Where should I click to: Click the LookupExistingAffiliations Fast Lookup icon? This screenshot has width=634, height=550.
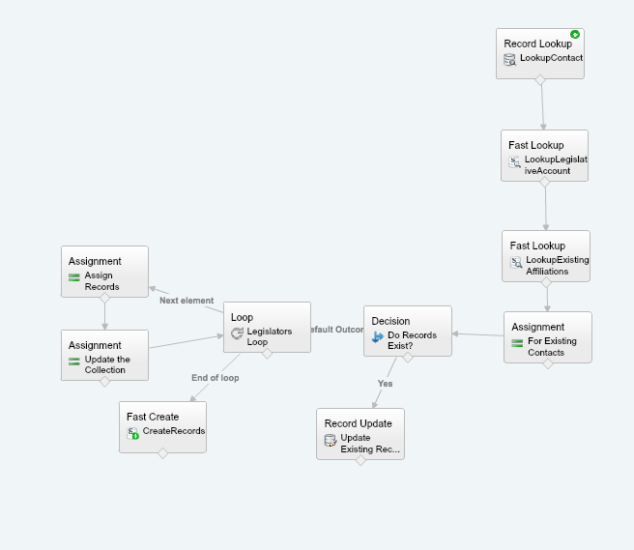coord(516,262)
